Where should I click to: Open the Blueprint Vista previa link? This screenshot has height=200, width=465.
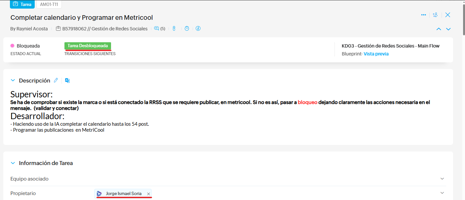pyautogui.click(x=376, y=54)
